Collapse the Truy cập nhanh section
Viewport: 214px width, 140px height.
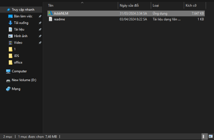pyautogui.click(x=4, y=10)
